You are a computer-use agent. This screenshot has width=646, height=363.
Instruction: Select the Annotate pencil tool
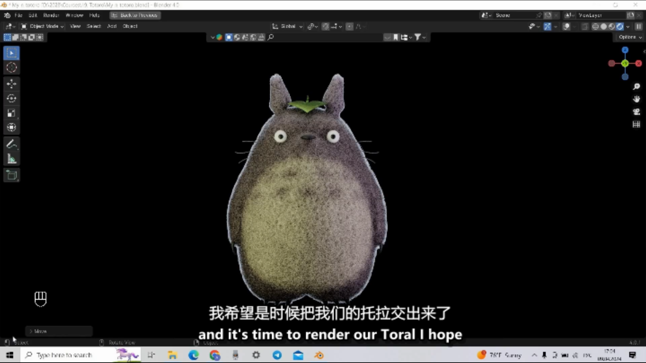(11, 144)
